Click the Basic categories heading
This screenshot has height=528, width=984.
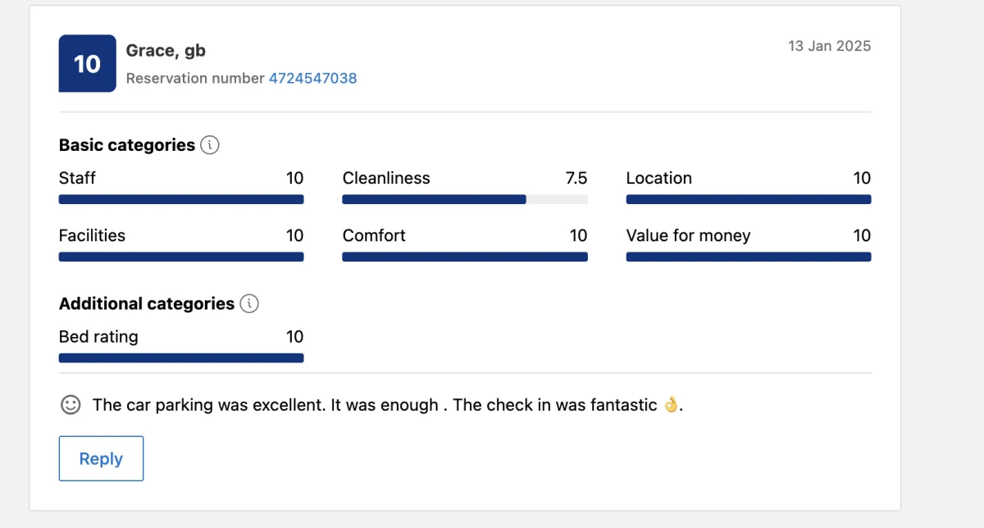pyautogui.click(x=126, y=145)
